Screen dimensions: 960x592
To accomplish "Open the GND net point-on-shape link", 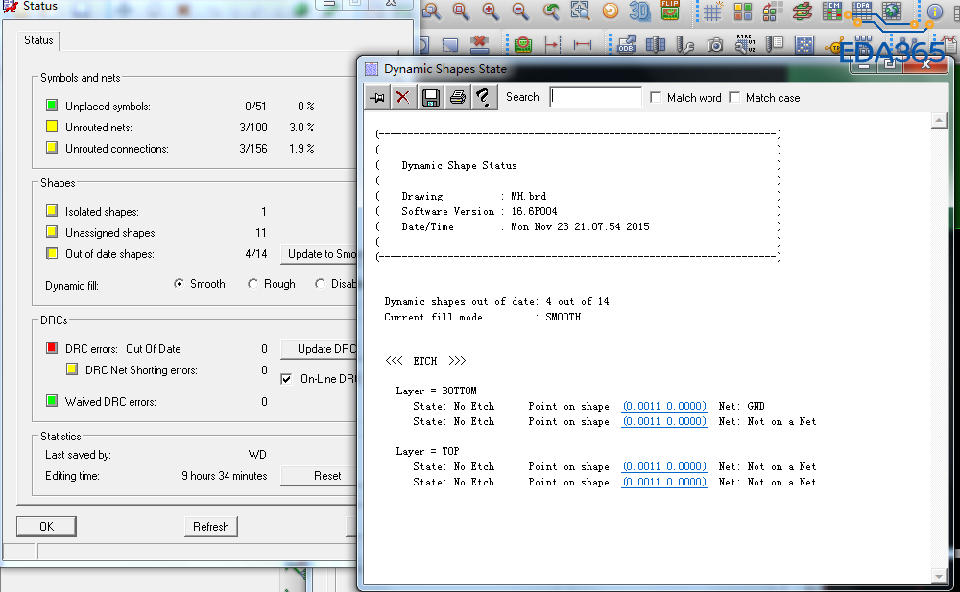I will click(664, 406).
